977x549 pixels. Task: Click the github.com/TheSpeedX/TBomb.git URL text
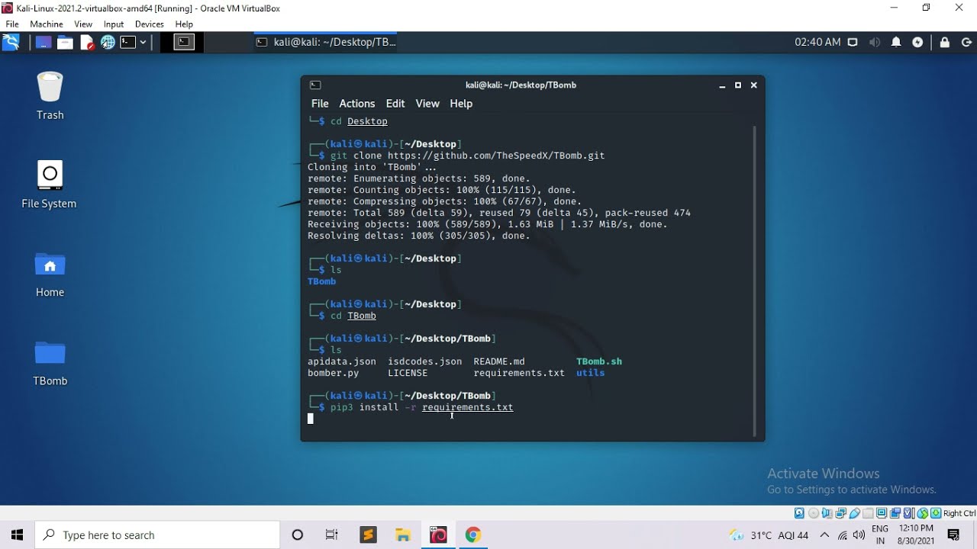click(496, 156)
